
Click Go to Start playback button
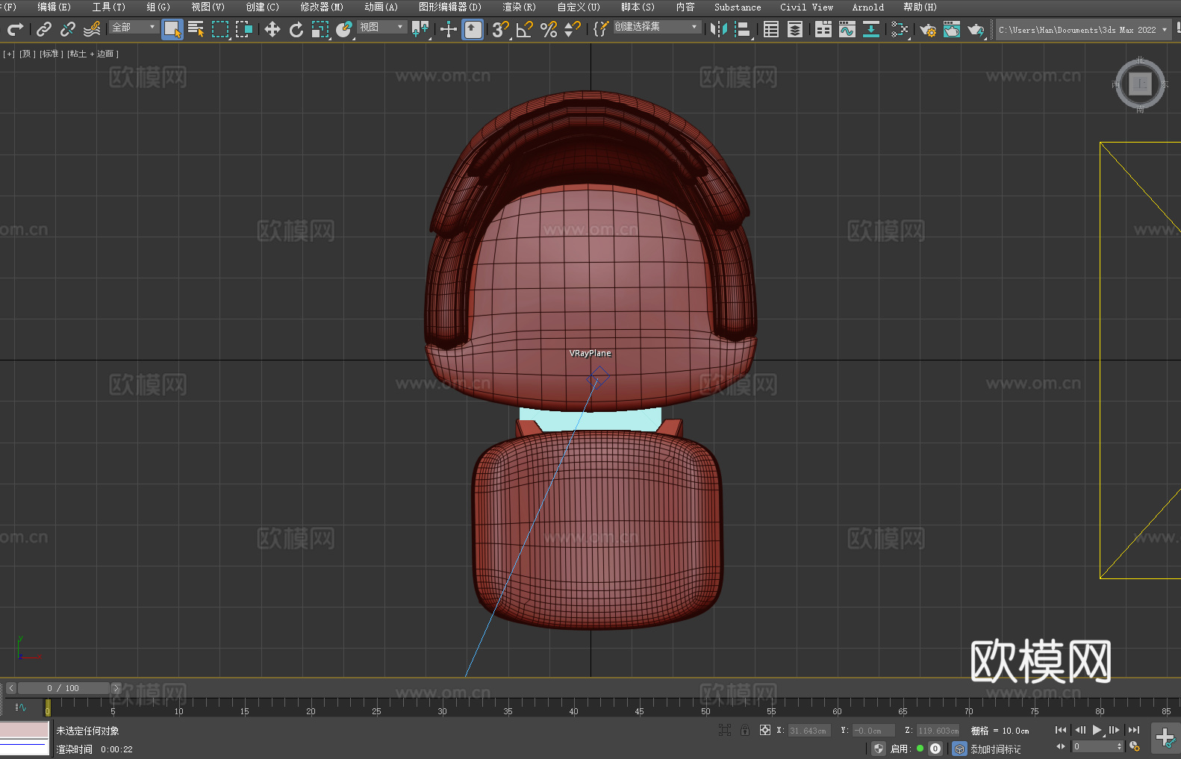coord(1060,730)
